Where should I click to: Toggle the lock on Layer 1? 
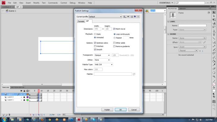(x=24, y=100)
